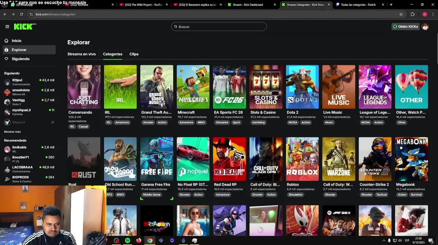Open the Counter-Strike 2 cover
The image size is (438, 245).
click(375, 159)
